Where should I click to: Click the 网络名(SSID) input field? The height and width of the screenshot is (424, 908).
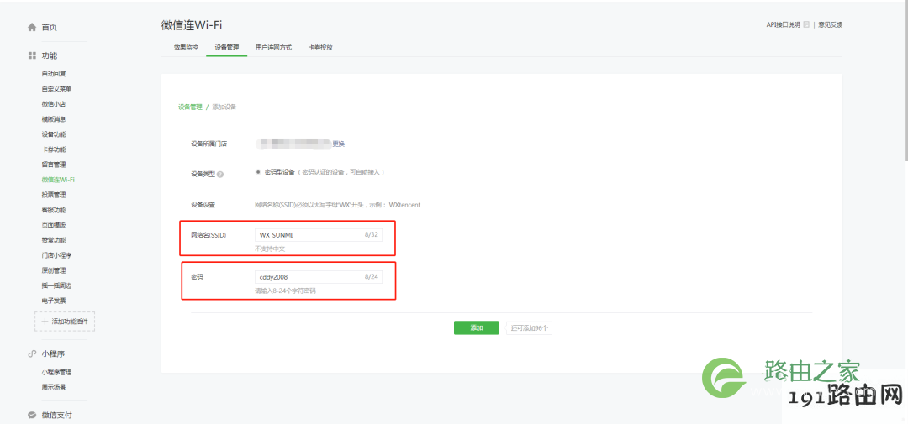(318, 235)
